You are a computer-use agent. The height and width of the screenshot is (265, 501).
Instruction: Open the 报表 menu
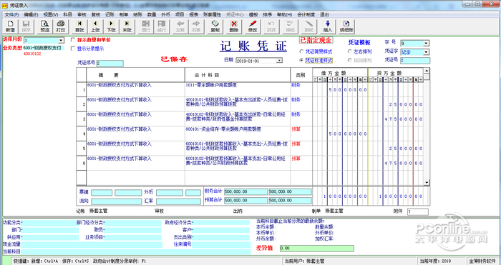[x=194, y=15]
